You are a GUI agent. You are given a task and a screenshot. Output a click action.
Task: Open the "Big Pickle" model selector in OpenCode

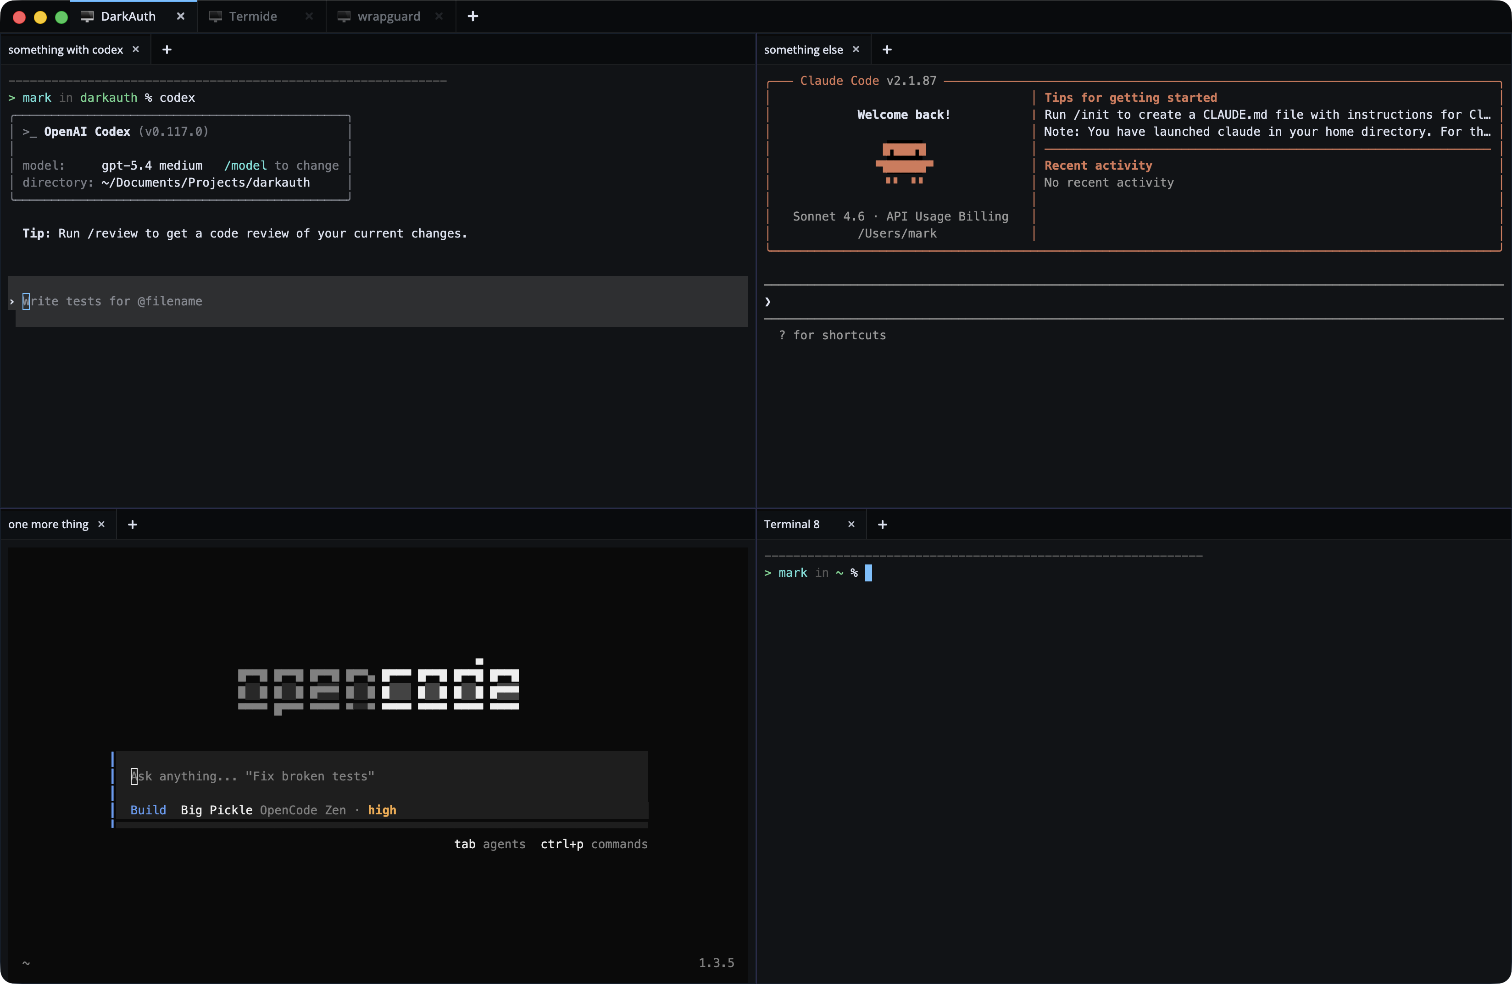[x=216, y=810]
